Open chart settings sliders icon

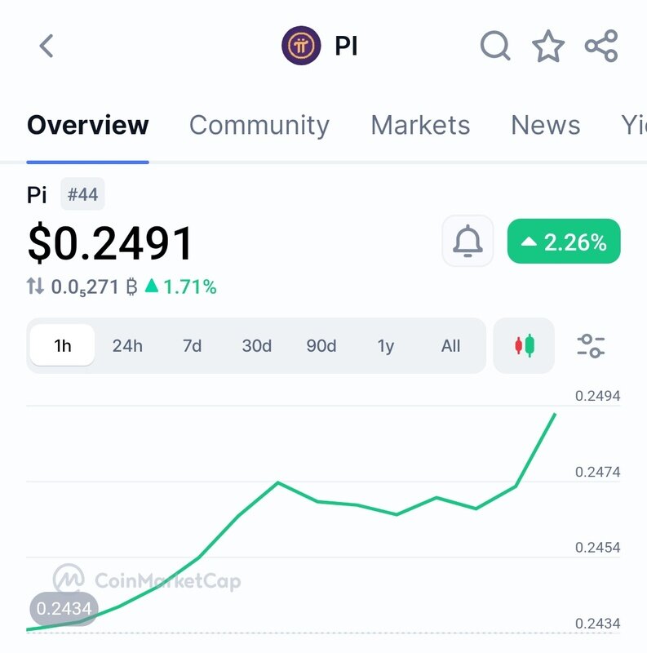(591, 345)
